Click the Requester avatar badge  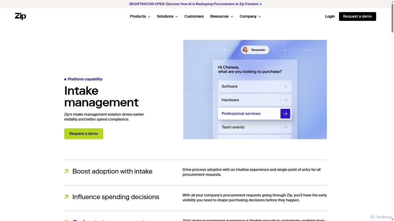(x=255, y=50)
